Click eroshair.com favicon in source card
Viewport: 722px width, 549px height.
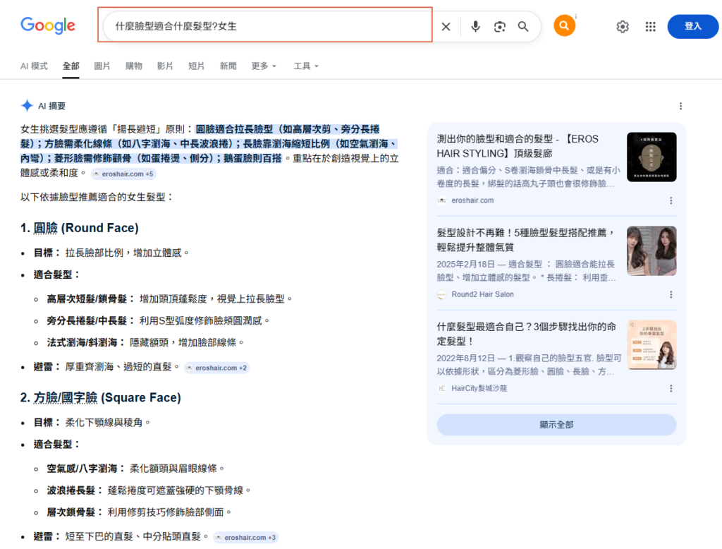pyautogui.click(x=441, y=200)
